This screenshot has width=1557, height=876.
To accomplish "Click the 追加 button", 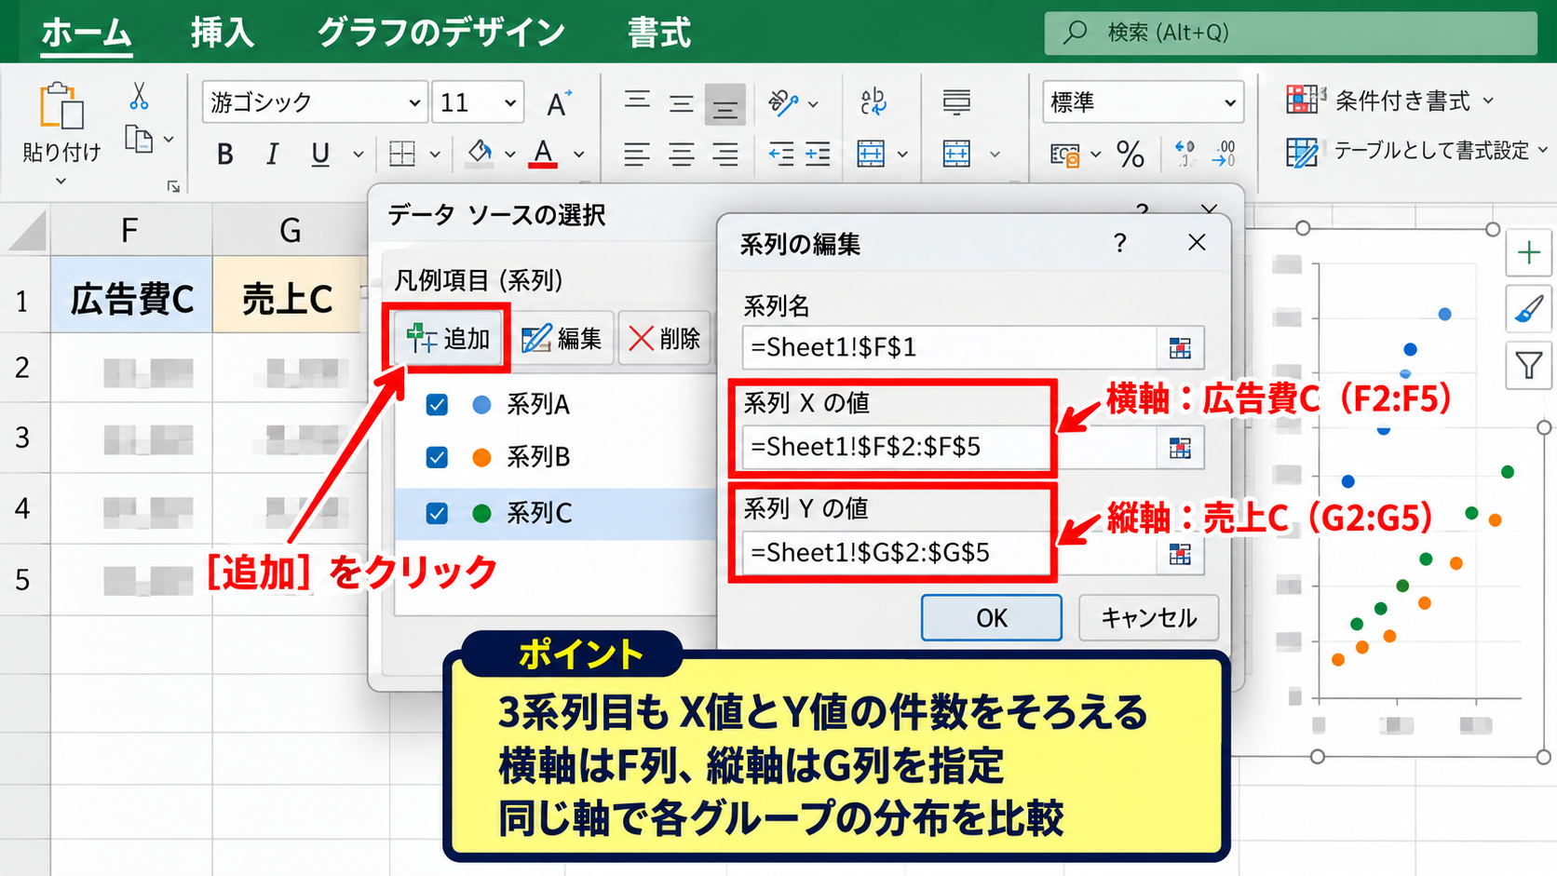I will 448,339.
